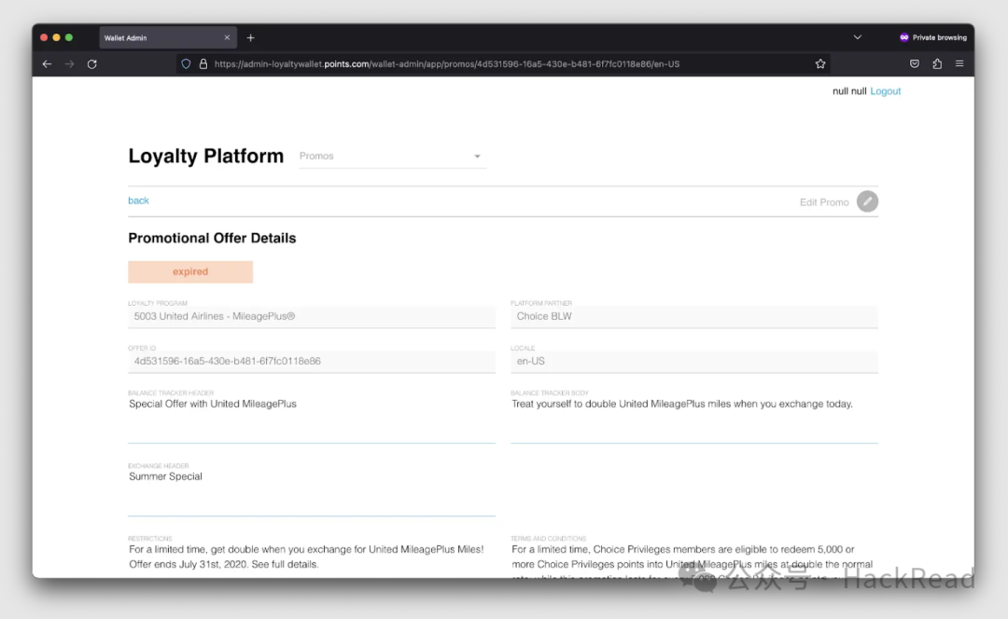1008x619 pixels.
Task: Click the Edit Promo label
Action: [824, 202]
